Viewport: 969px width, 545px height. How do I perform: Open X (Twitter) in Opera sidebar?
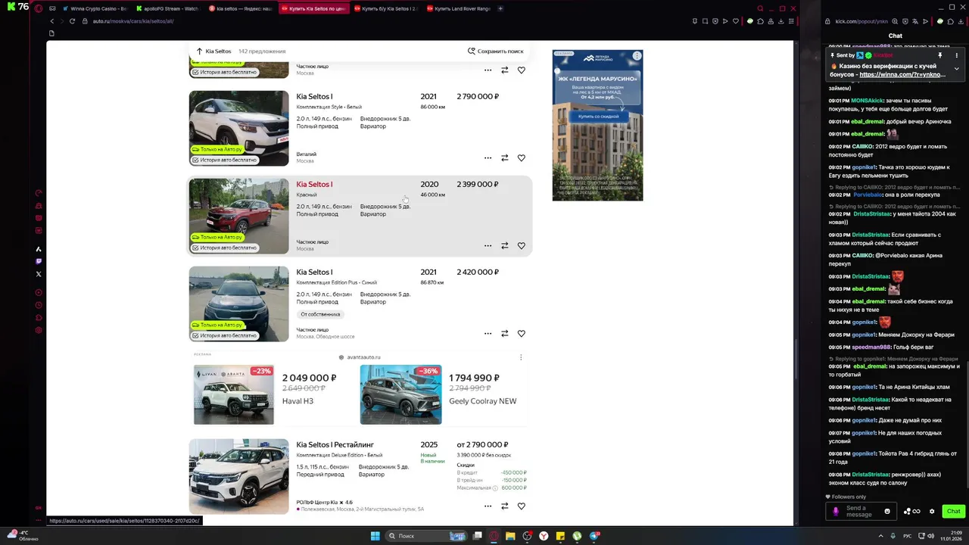tap(39, 274)
